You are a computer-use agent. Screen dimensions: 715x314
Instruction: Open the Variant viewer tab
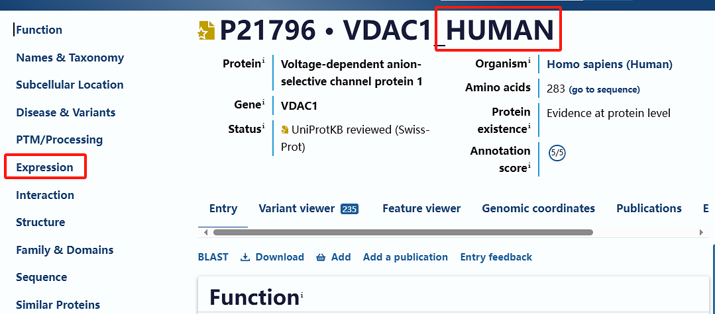[308, 208]
